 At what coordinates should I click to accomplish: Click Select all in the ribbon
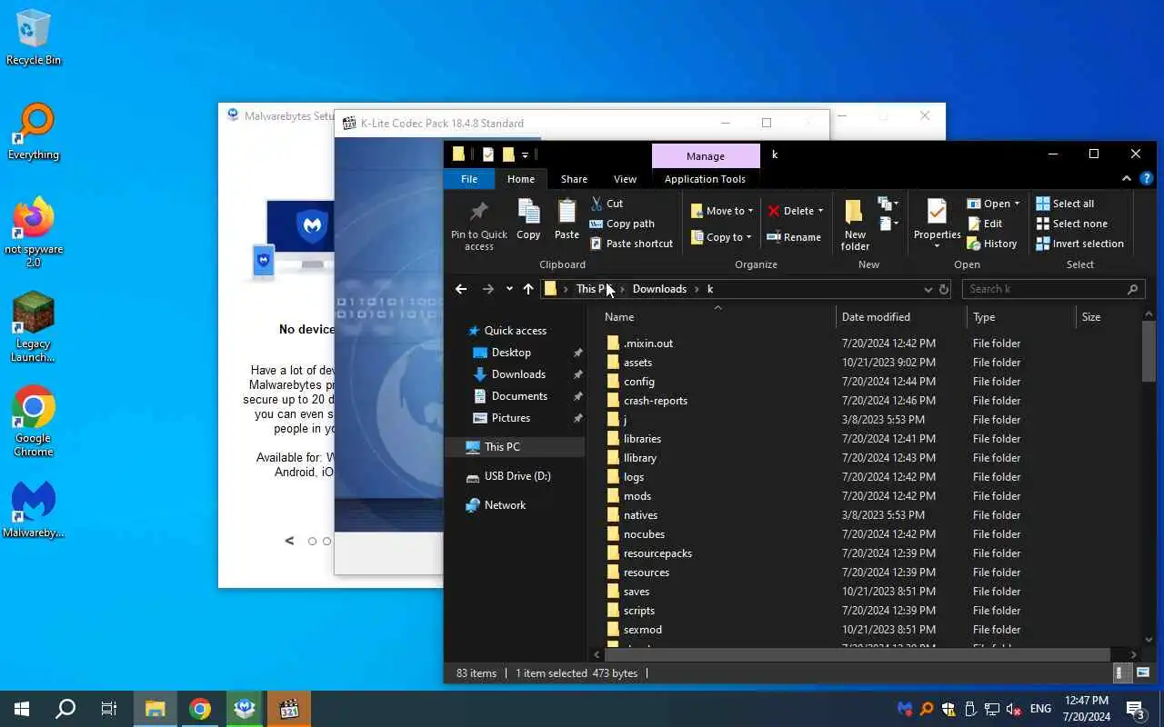1065,204
